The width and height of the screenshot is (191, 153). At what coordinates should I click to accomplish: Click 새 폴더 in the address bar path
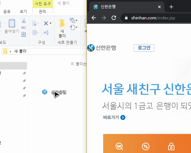pyautogui.click(x=20, y=51)
